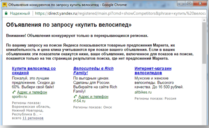Open the ad link "Купите велосипед со скидкой"
Viewport: 209px width, 128px height.
click(34, 71)
